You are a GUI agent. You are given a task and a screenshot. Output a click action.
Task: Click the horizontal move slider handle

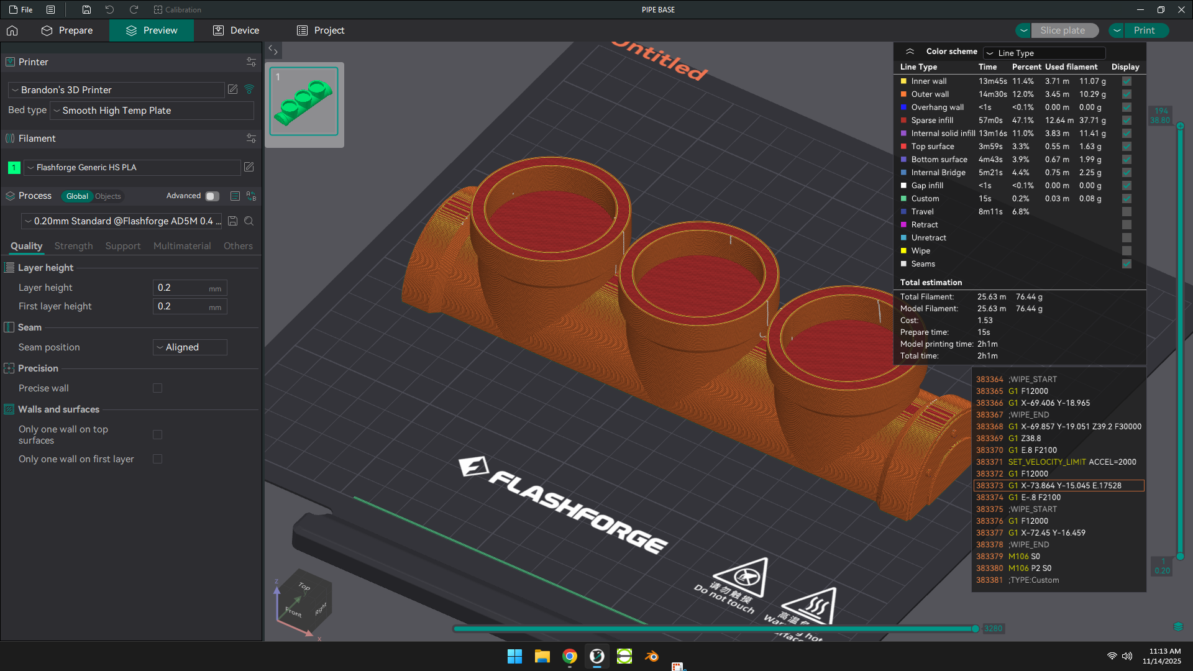pyautogui.click(x=976, y=629)
